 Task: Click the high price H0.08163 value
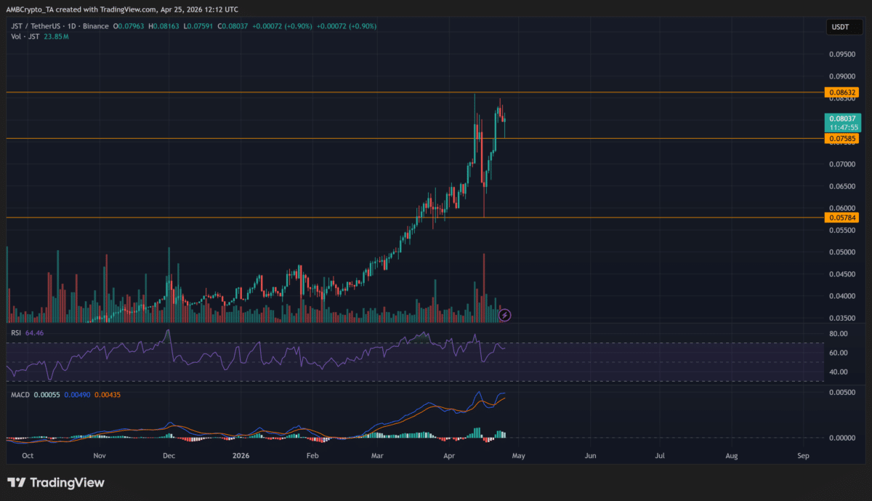tap(164, 26)
